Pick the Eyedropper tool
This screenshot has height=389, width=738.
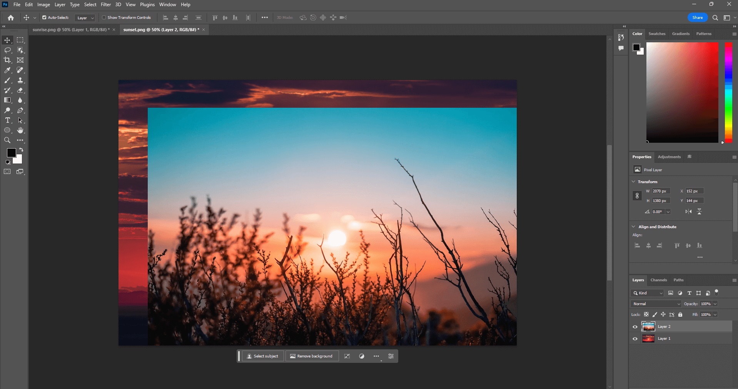click(7, 70)
